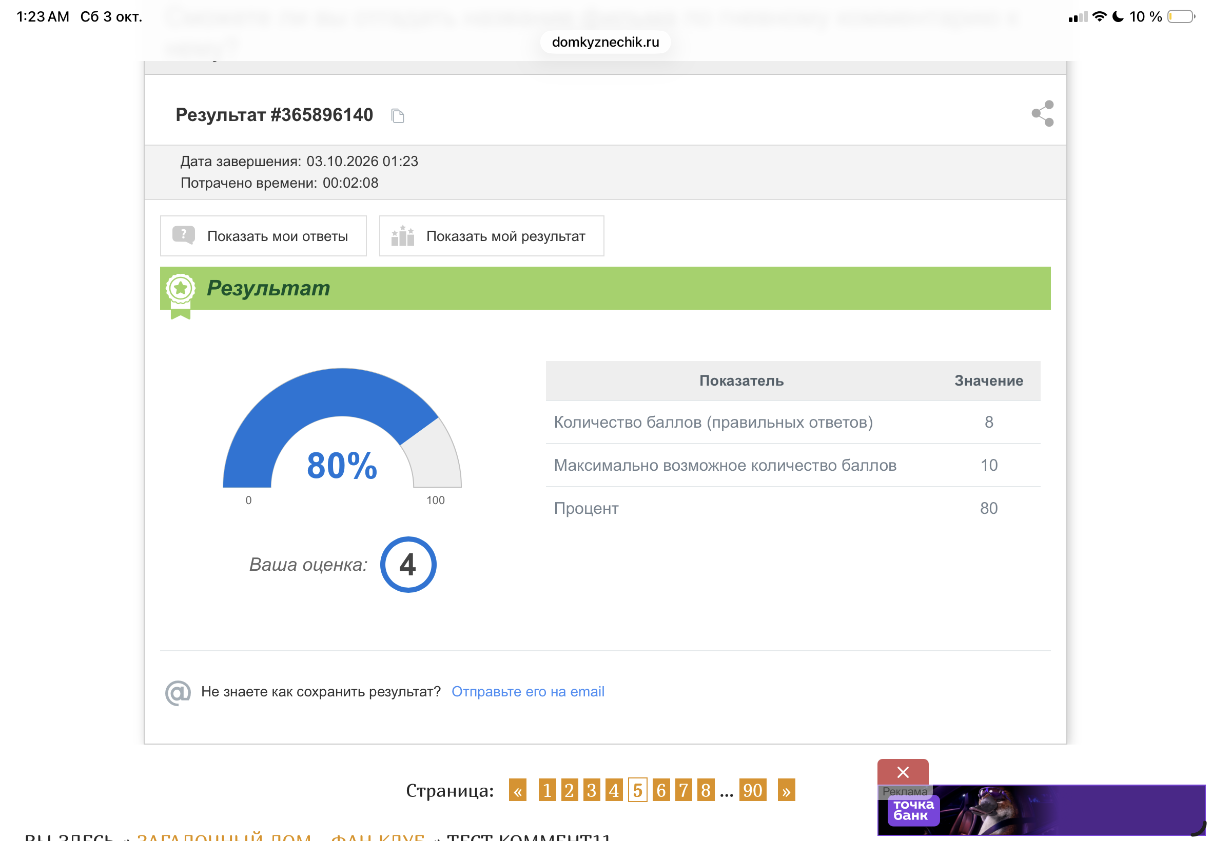1211x841 pixels.
Task: Tap the battery indicator in status bar
Action: point(1181,17)
